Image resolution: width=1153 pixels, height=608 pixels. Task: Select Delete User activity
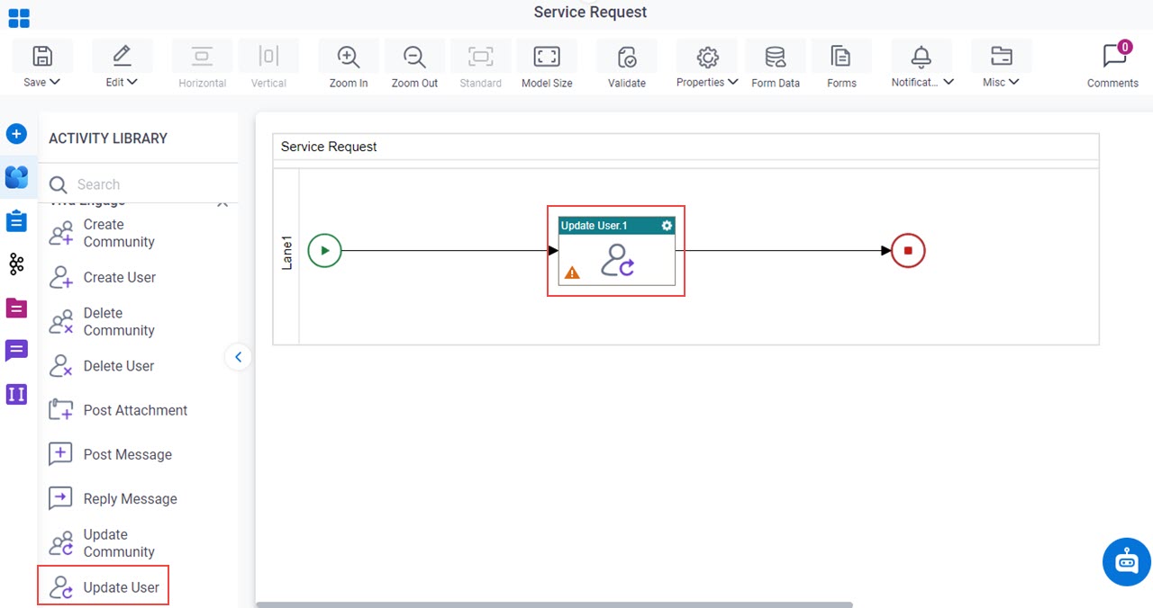pos(101,366)
